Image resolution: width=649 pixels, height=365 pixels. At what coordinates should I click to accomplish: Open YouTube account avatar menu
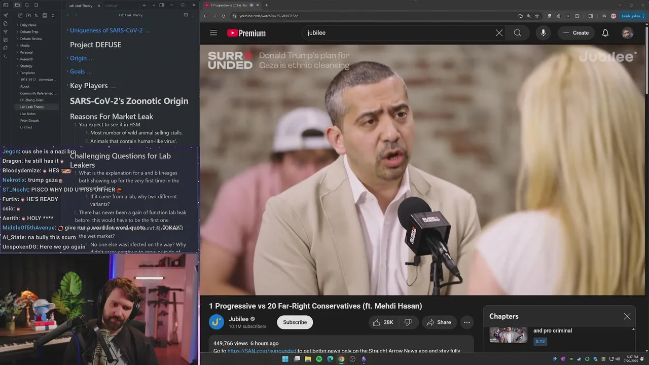click(x=628, y=33)
